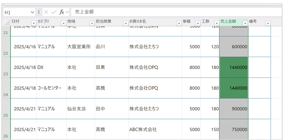Open the カテゴリ column filter dropdown
Screen dimensions: 283x140
coord(64,23)
